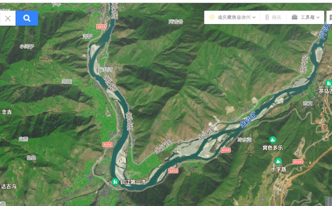Click the 巴盆湾 village label
The height and width of the screenshot is (206, 332).
(x=106, y=69)
